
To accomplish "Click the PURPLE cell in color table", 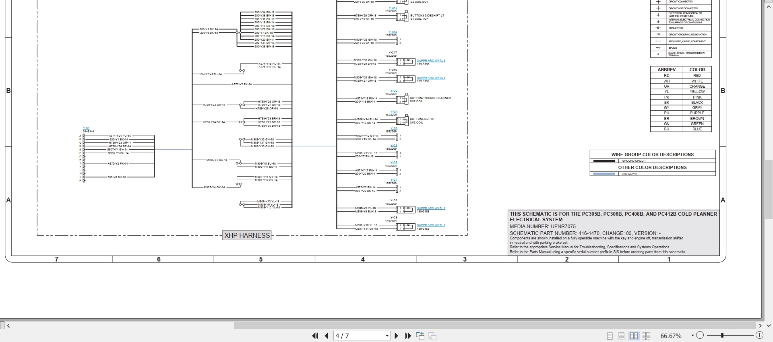I will point(697,113).
